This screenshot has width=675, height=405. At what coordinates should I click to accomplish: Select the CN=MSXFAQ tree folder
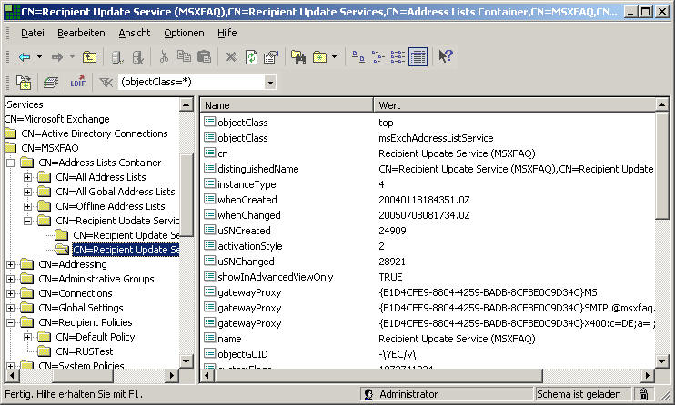50,148
